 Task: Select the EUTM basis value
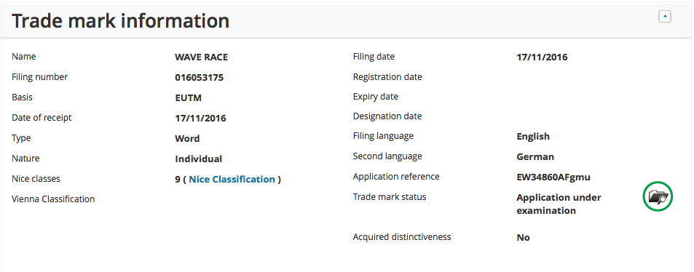pos(189,98)
